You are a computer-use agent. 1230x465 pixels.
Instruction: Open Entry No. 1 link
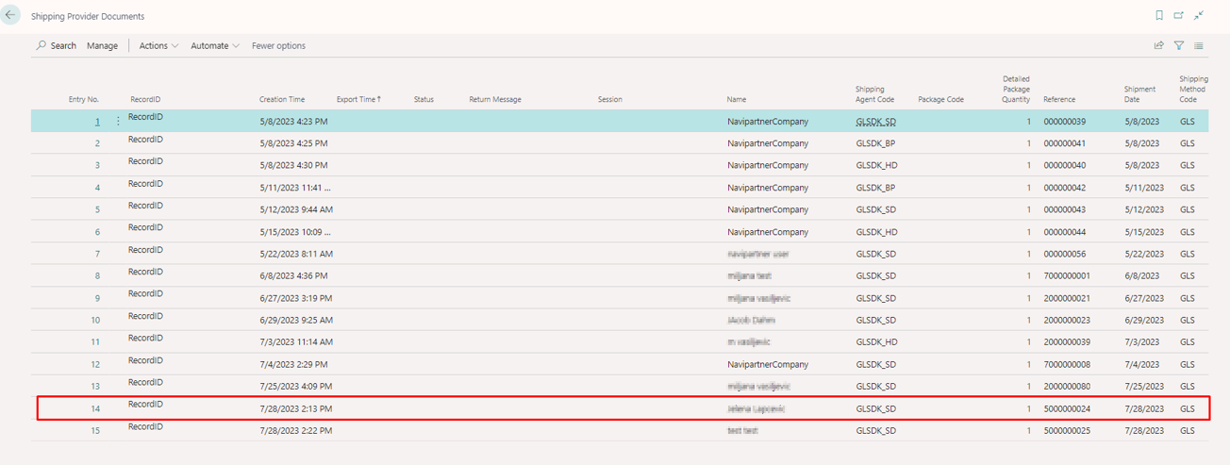coord(96,122)
